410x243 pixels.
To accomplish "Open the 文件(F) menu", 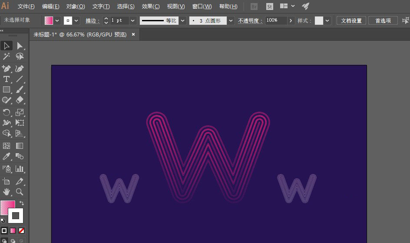I will [x=26, y=6].
